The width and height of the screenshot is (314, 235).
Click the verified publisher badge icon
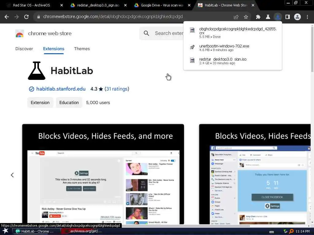pos(32,89)
